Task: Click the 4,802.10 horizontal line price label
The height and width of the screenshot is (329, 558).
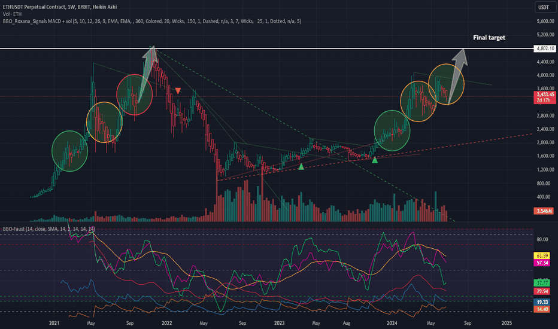Action: pos(544,48)
